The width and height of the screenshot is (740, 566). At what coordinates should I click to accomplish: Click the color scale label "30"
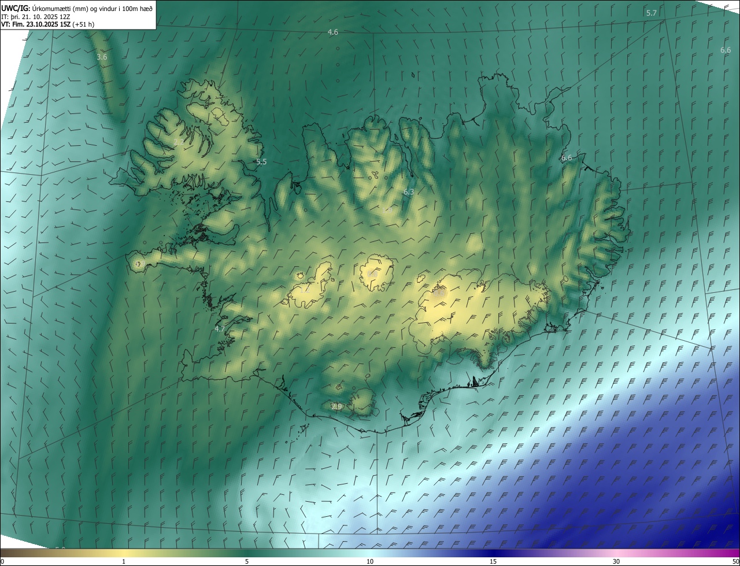(x=616, y=561)
